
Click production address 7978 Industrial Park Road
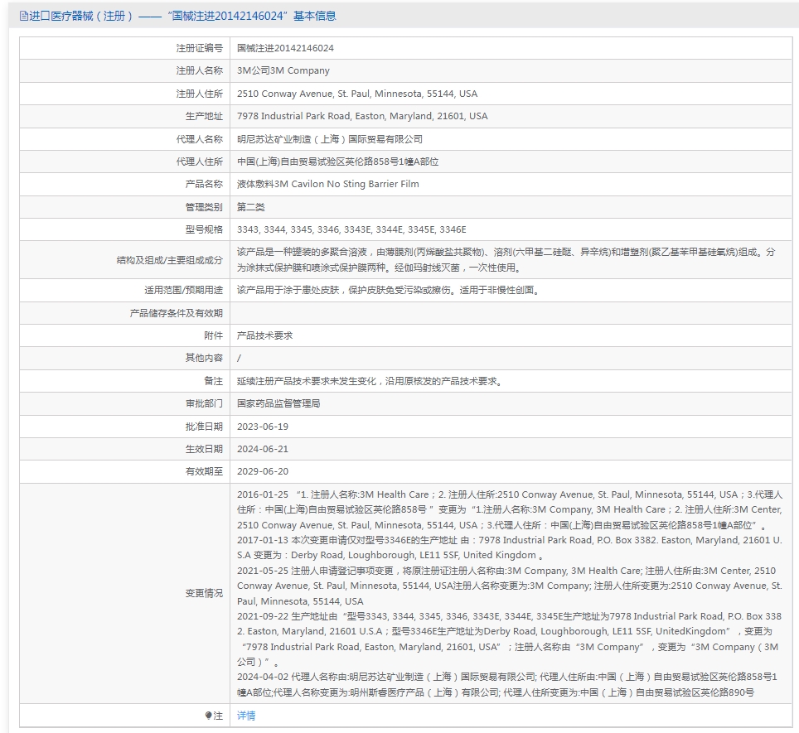tap(362, 116)
